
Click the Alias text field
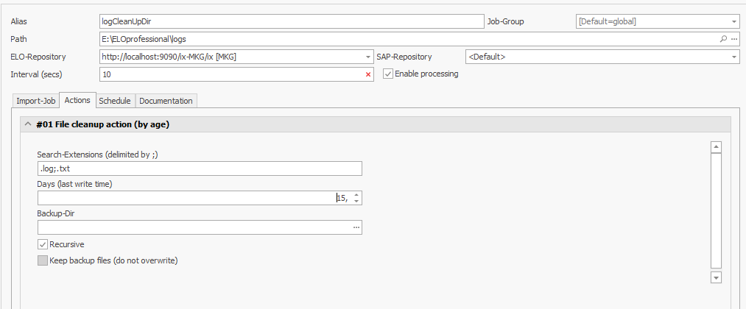coord(290,21)
